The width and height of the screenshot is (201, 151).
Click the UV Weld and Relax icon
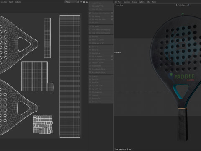(90, 19)
